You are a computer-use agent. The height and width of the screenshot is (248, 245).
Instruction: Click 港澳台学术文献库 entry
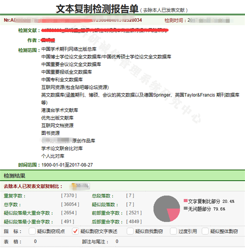point(60,110)
